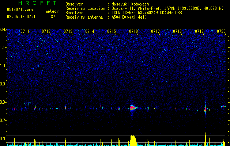
Task: Click the 0712 time marker
Action: (x=46, y=31)
